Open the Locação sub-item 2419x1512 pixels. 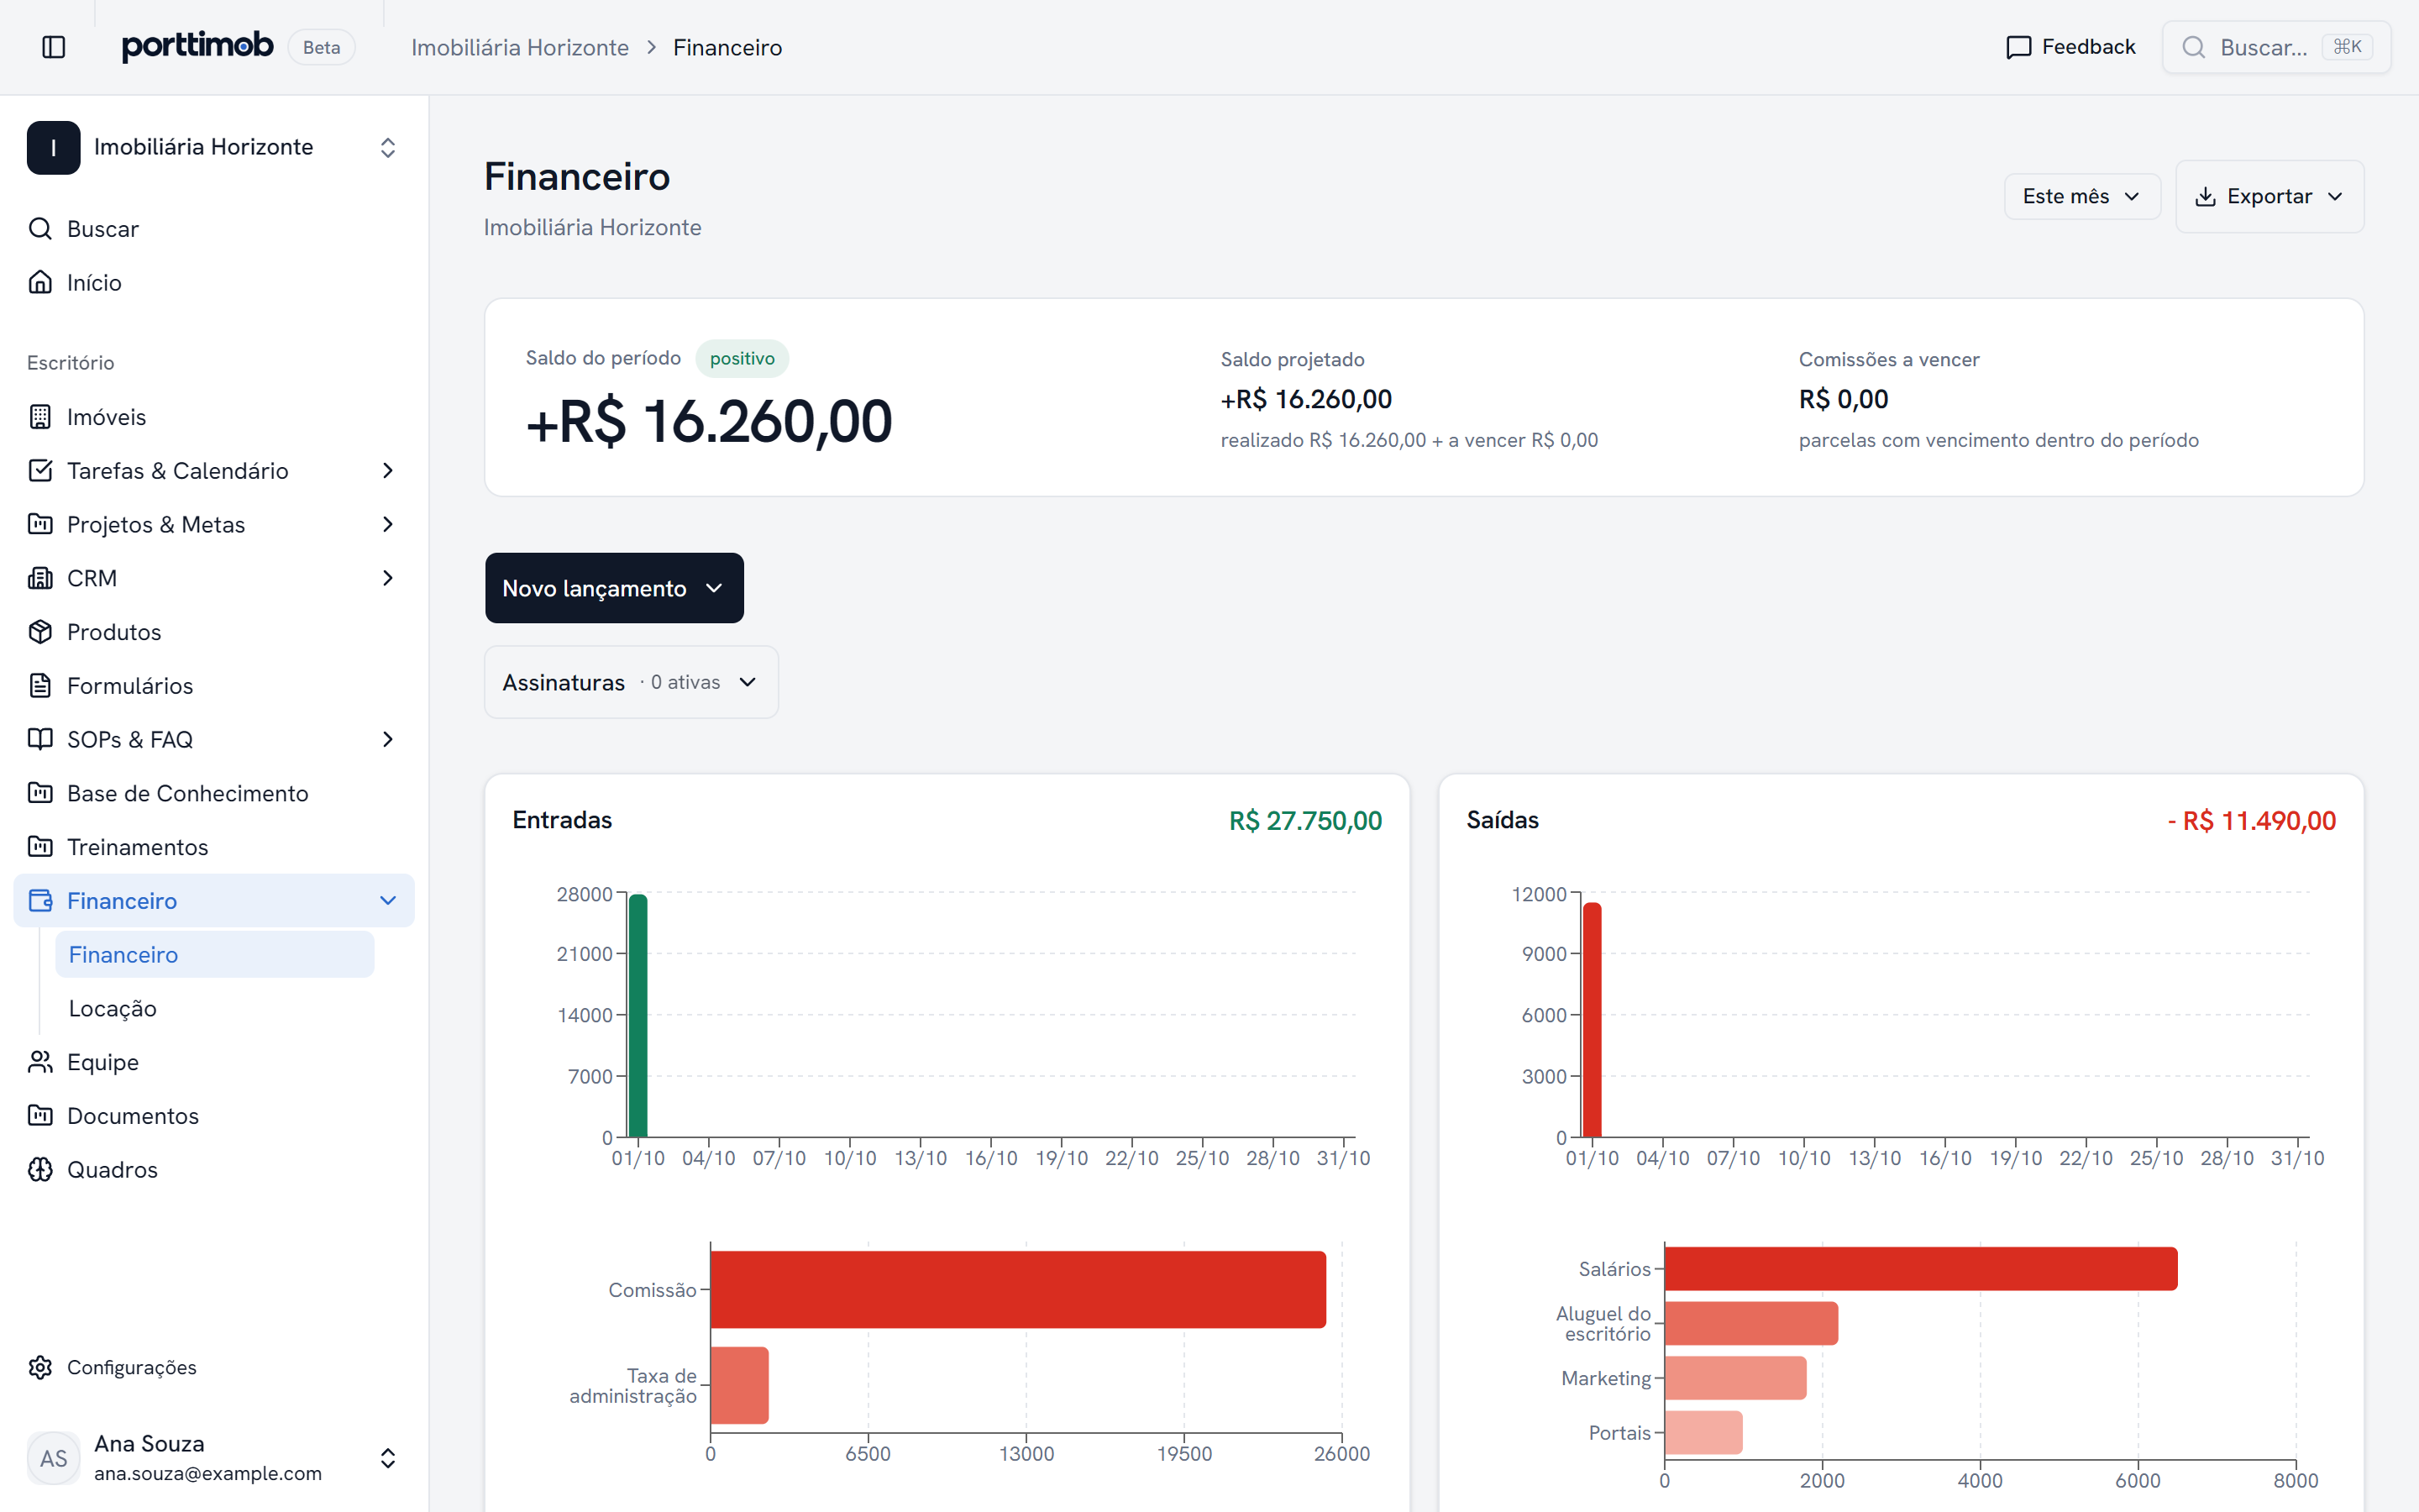[x=215, y=1008]
